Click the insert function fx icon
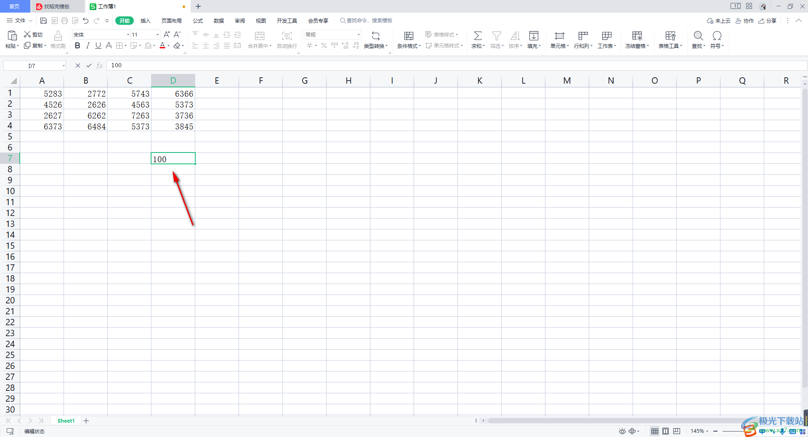808x437 pixels. click(x=100, y=66)
